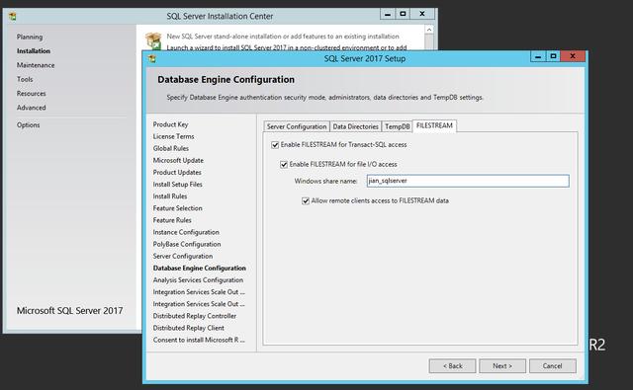Maximize the SQL Server 2017 Setup window
This screenshot has height=390, width=633.
(x=553, y=56)
